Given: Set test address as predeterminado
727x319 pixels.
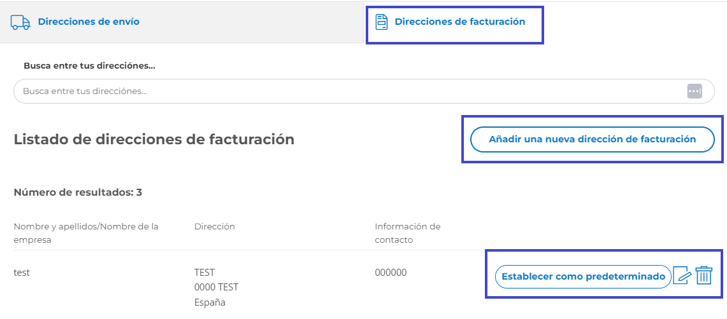Looking at the screenshot, I should tap(583, 276).
